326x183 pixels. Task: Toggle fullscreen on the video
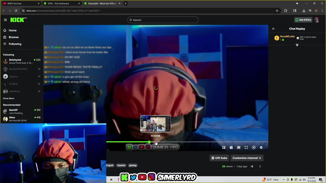[246, 147]
